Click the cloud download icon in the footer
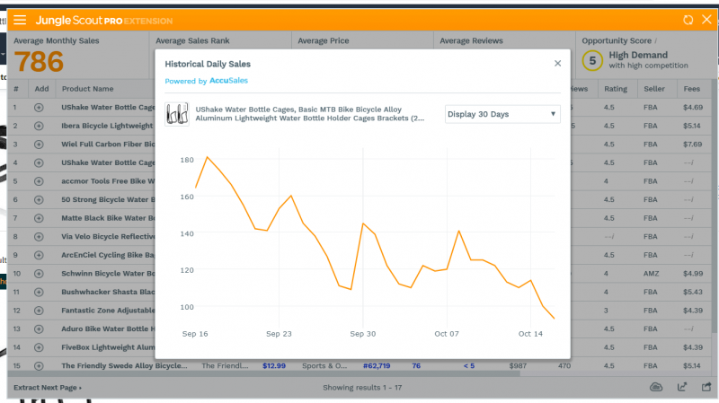719x403 pixels. [656, 387]
